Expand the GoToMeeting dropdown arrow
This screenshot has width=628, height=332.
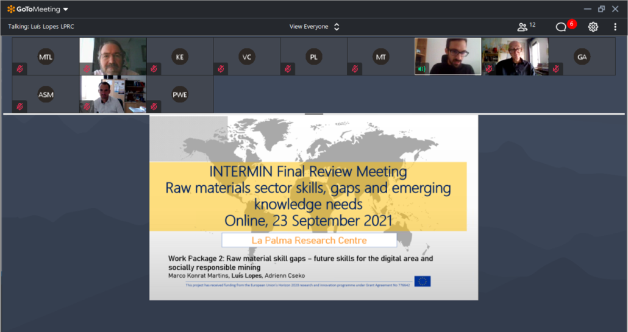click(x=66, y=9)
